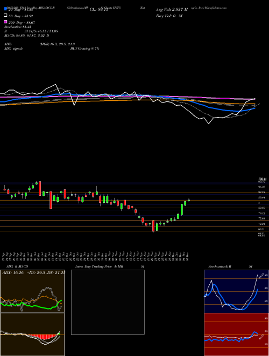Click the white 50 Day EMA legend swatch

[6, 16]
